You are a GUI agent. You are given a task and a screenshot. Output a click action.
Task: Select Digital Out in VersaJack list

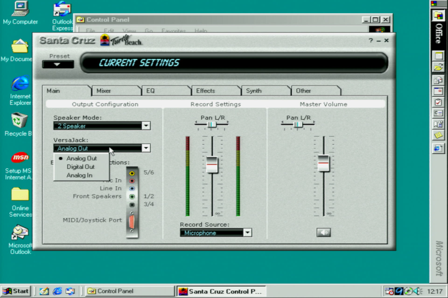pos(82,167)
